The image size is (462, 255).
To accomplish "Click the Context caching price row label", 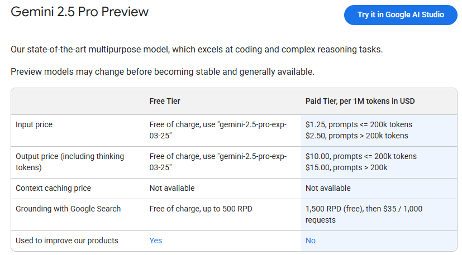I will tap(53, 188).
